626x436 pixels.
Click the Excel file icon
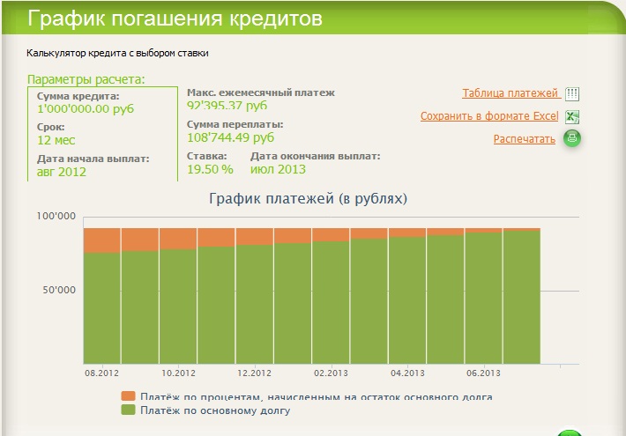coord(572,117)
